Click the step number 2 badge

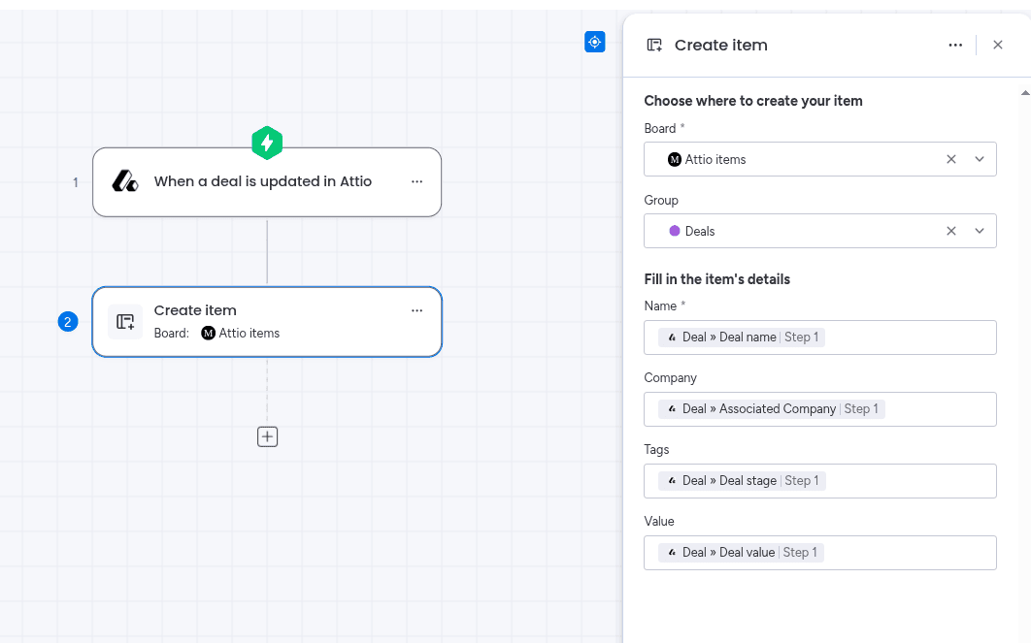point(68,322)
